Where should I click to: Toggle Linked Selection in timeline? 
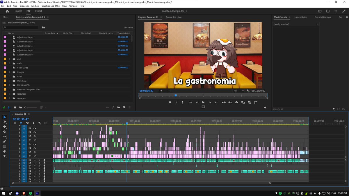click(27, 123)
